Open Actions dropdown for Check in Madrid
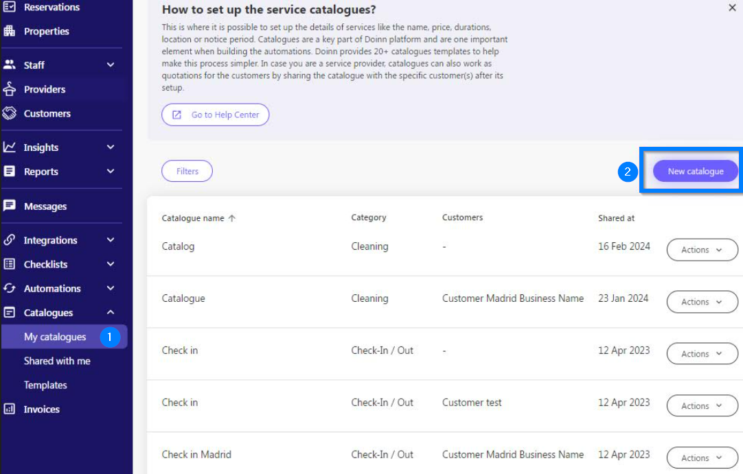Screen dimensions: 743x474 702,458
